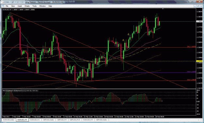
Task: Click the chart shift triangle marker atop chart
Action: pyautogui.click(x=163, y=9)
